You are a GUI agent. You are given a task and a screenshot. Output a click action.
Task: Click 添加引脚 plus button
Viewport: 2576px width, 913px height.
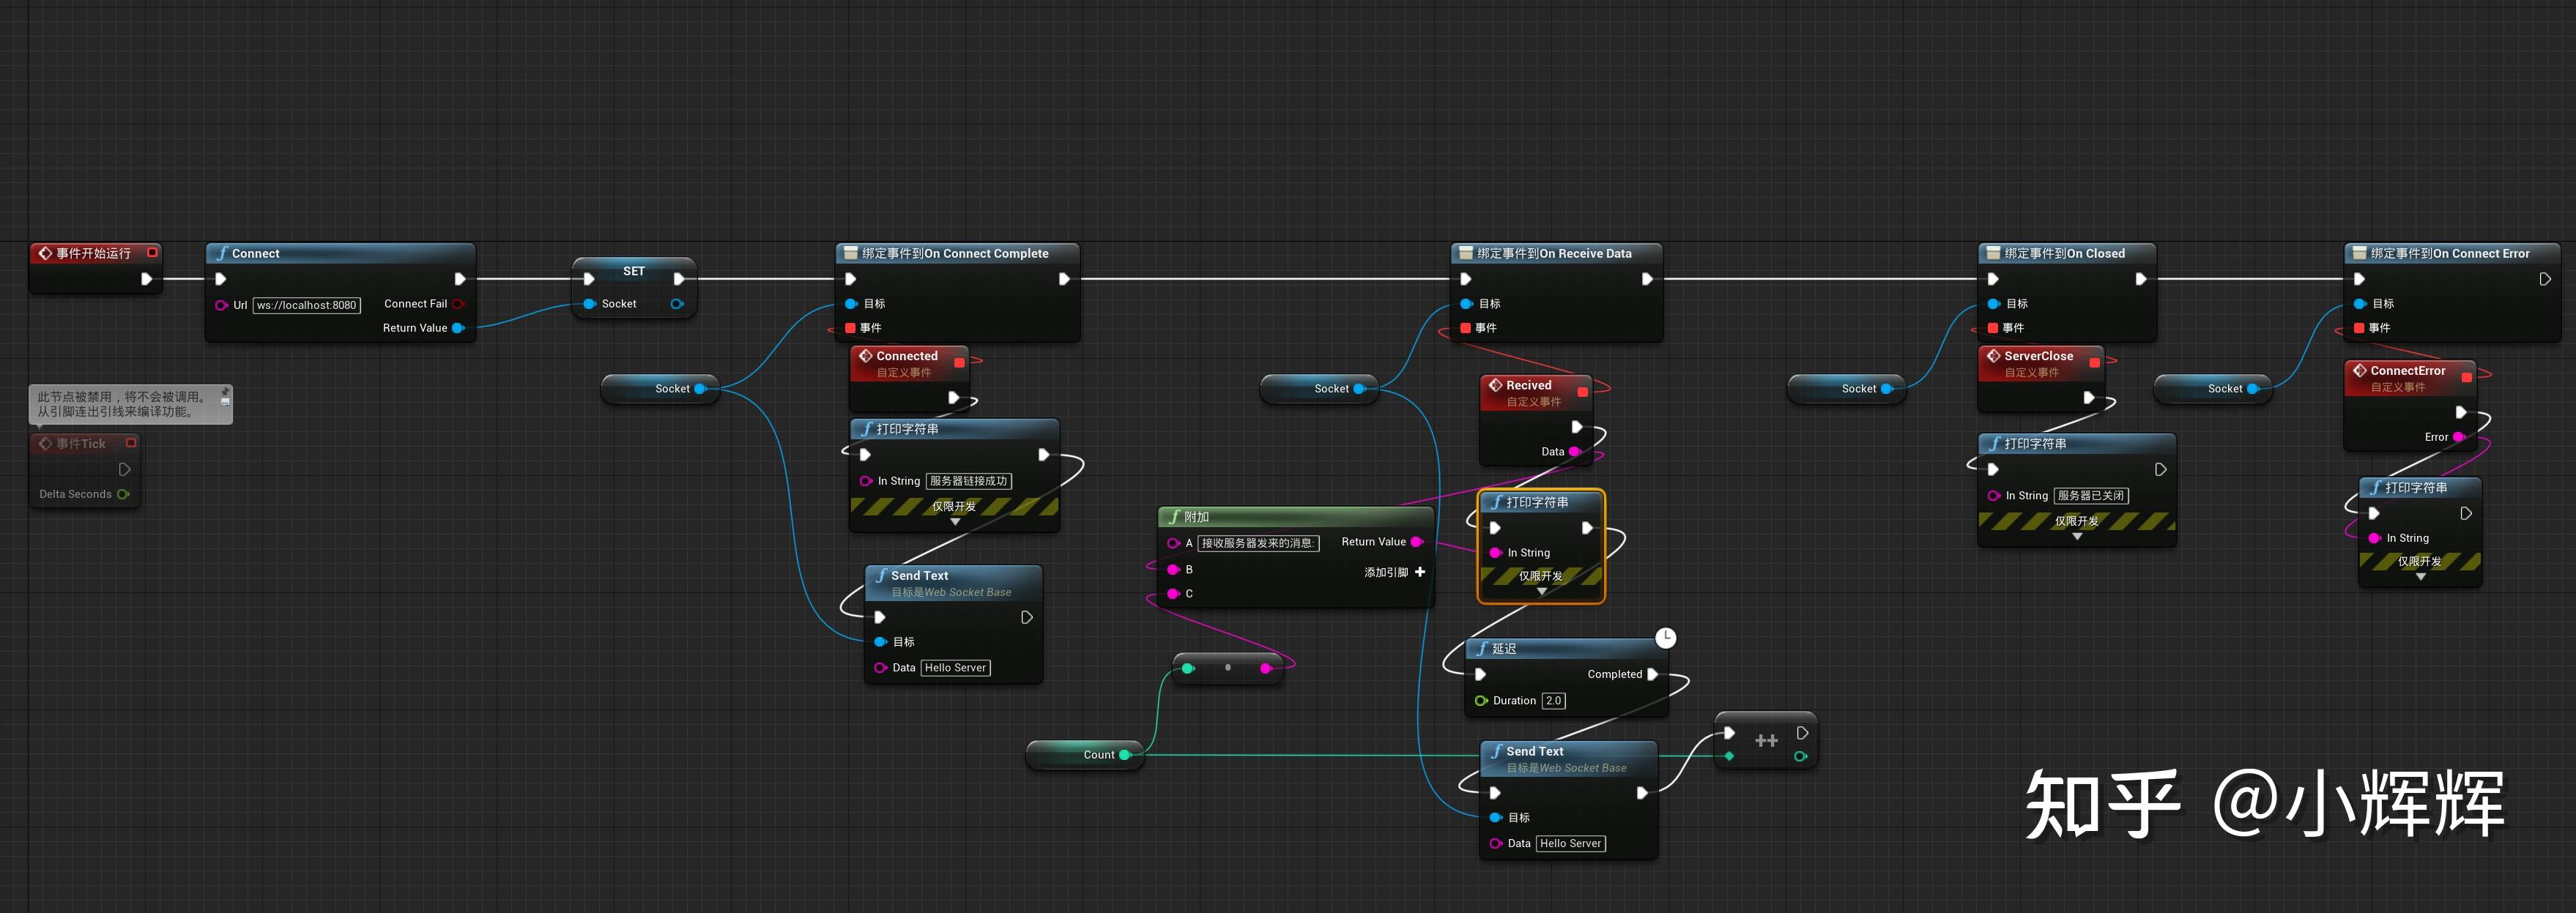coord(1420,572)
